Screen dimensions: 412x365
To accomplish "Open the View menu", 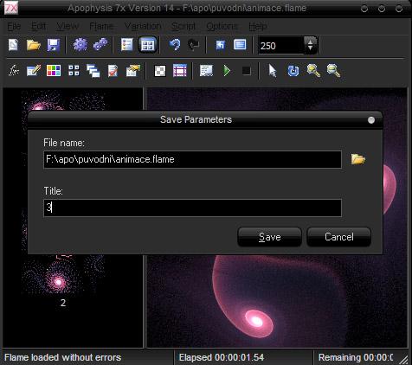I will tap(68, 27).
